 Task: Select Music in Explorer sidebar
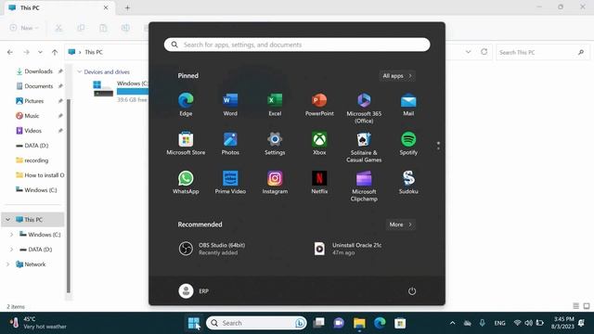click(x=32, y=115)
